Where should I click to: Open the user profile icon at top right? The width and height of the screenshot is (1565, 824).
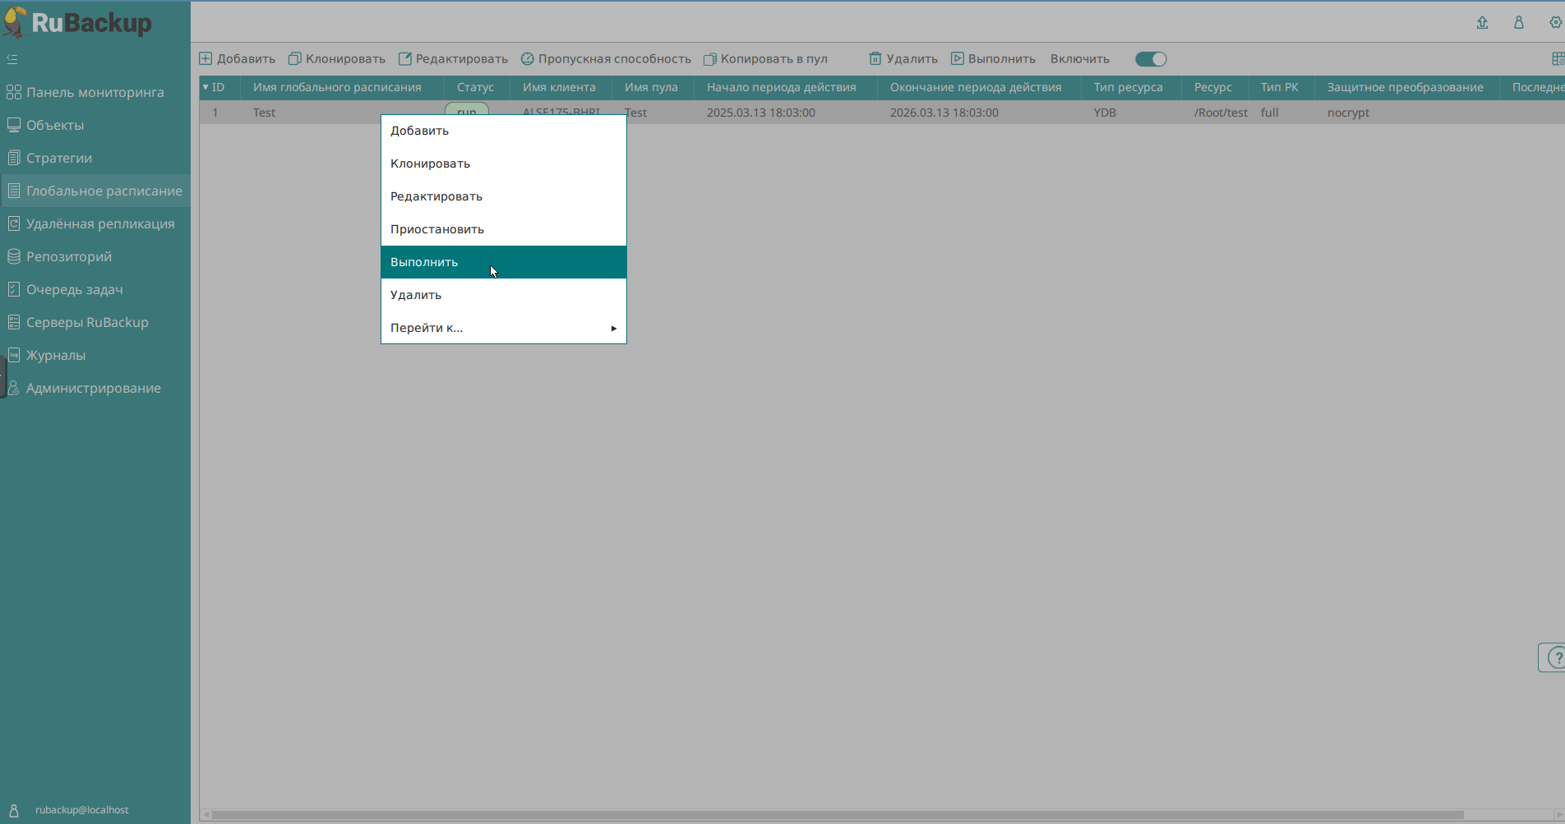coord(1519,23)
